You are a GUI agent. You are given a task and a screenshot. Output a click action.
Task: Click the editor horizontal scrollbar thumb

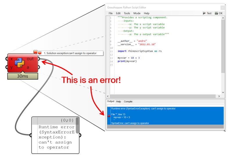point(163,96)
